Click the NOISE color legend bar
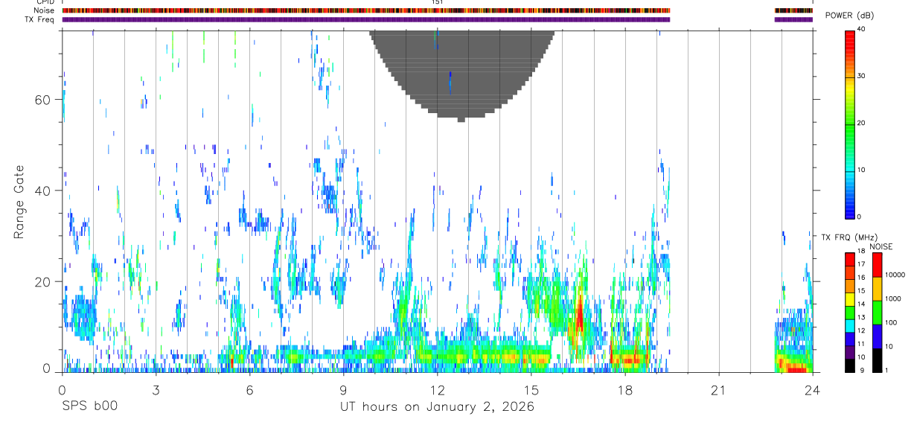 [878, 311]
